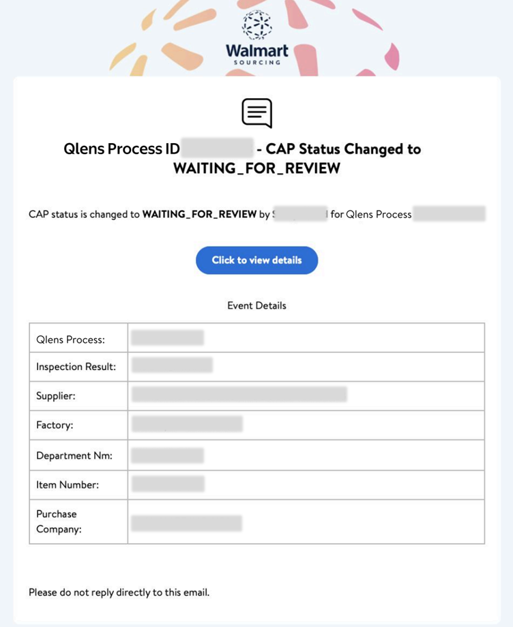
Task: Click the redacted Supplier value cell
Action: tap(239, 395)
